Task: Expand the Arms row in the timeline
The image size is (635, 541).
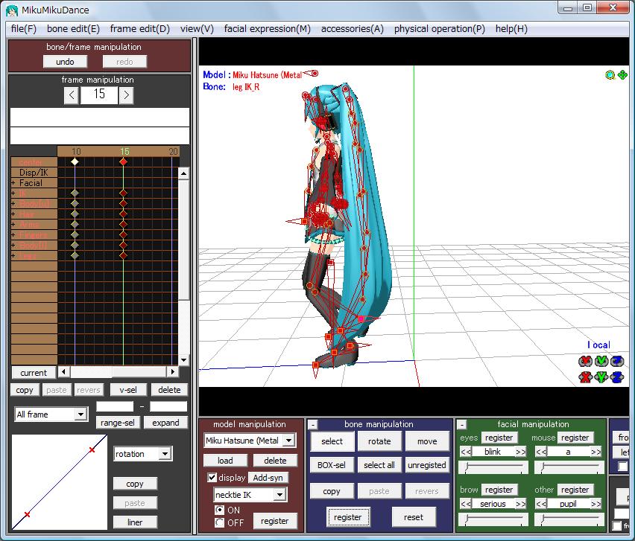Action: tap(13, 225)
